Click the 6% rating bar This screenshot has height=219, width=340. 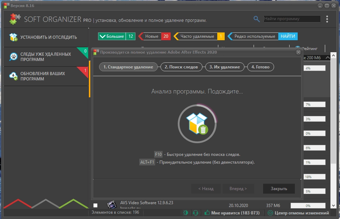pos(314,148)
